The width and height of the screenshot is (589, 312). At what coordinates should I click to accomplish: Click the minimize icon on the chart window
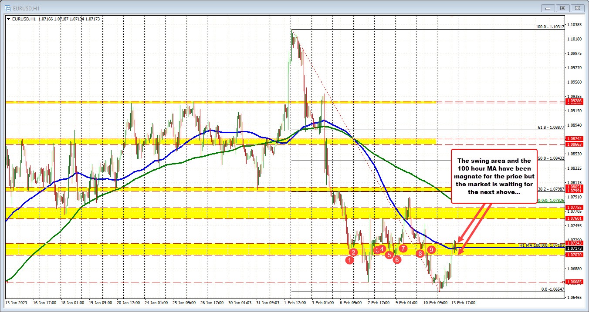click(x=547, y=7)
